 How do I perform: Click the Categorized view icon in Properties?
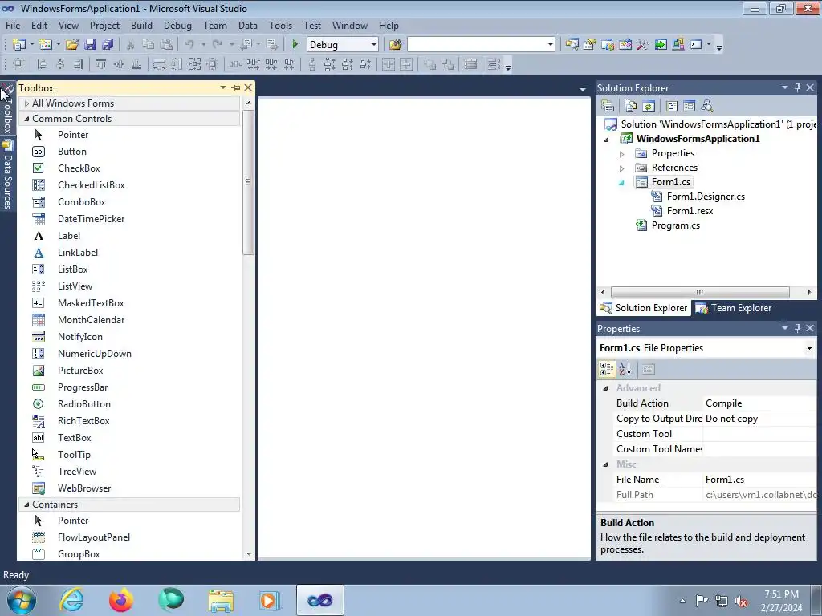click(x=607, y=369)
